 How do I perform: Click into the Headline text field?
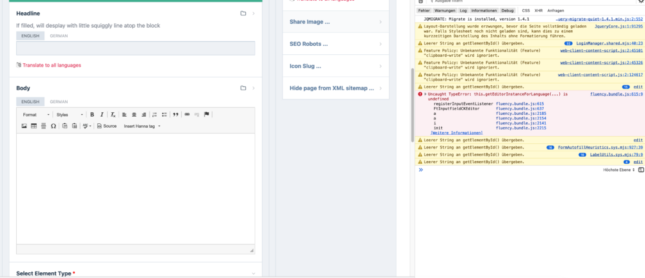tap(135, 48)
